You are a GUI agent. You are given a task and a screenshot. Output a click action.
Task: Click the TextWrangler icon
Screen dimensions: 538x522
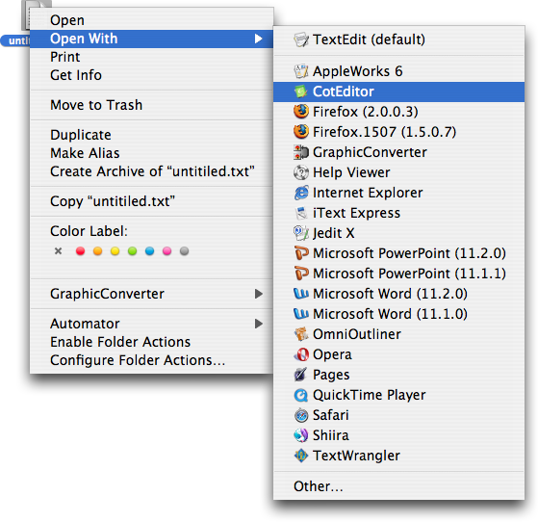tap(301, 456)
